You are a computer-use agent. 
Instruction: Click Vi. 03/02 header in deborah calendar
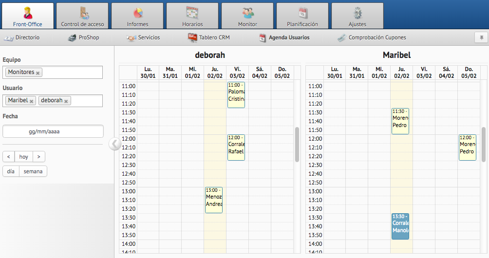click(237, 73)
